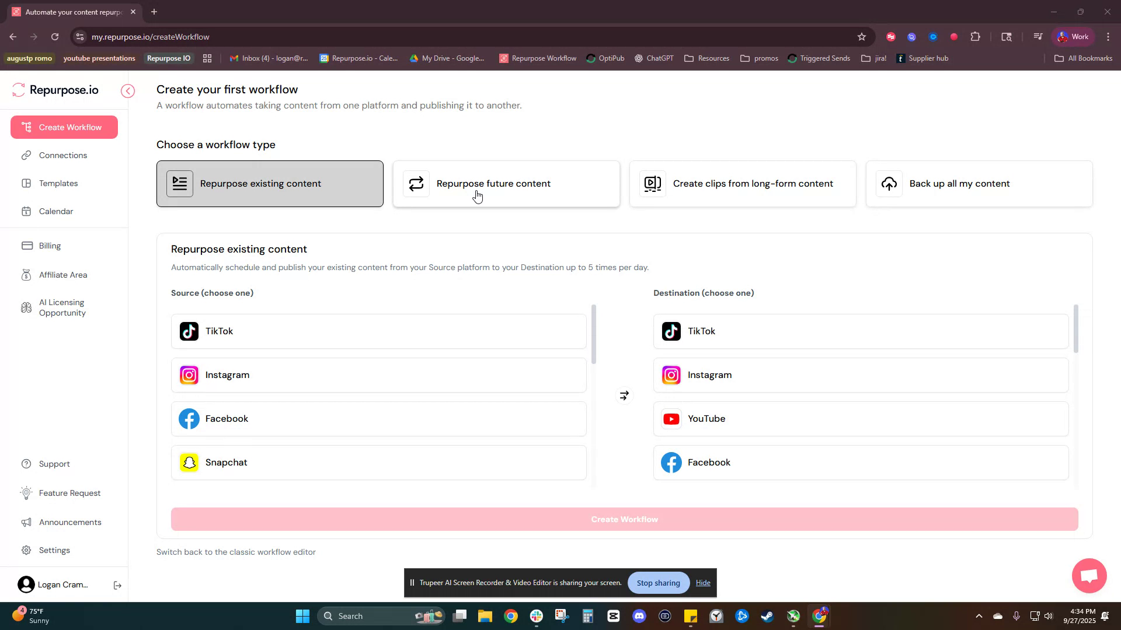
Task: Expand hidden system tray icons
Action: click(980, 615)
